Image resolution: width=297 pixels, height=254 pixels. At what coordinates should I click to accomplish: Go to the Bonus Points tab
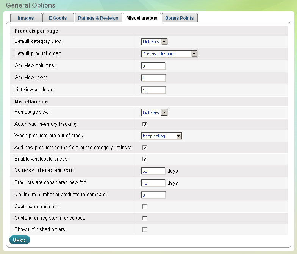click(x=179, y=18)
